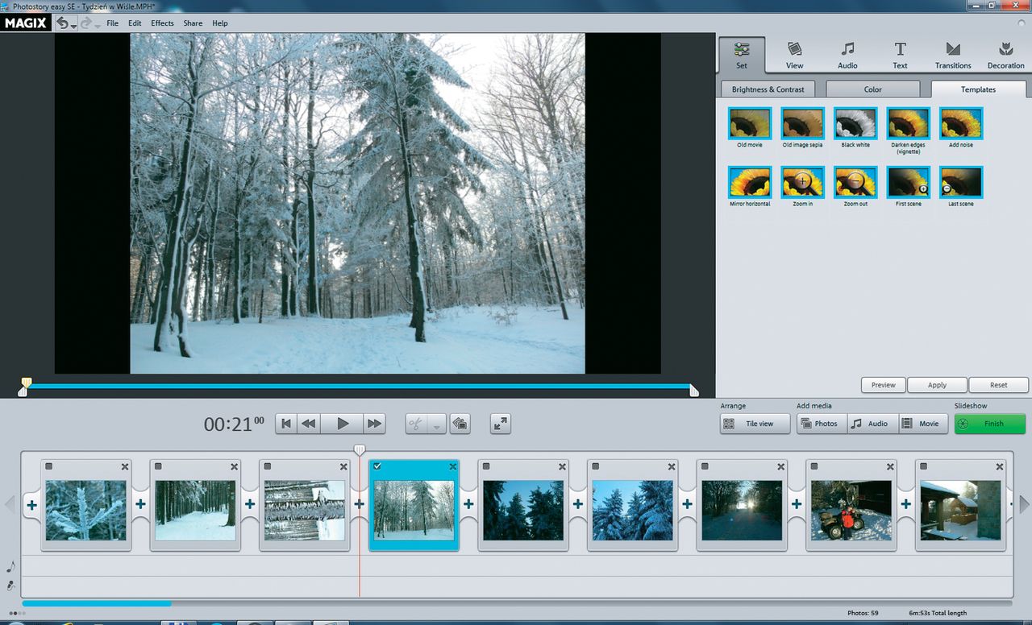The width and height of the screenshot is (1032, 625).
Task: Apply the First scene template
Action: tap(908, 182)
